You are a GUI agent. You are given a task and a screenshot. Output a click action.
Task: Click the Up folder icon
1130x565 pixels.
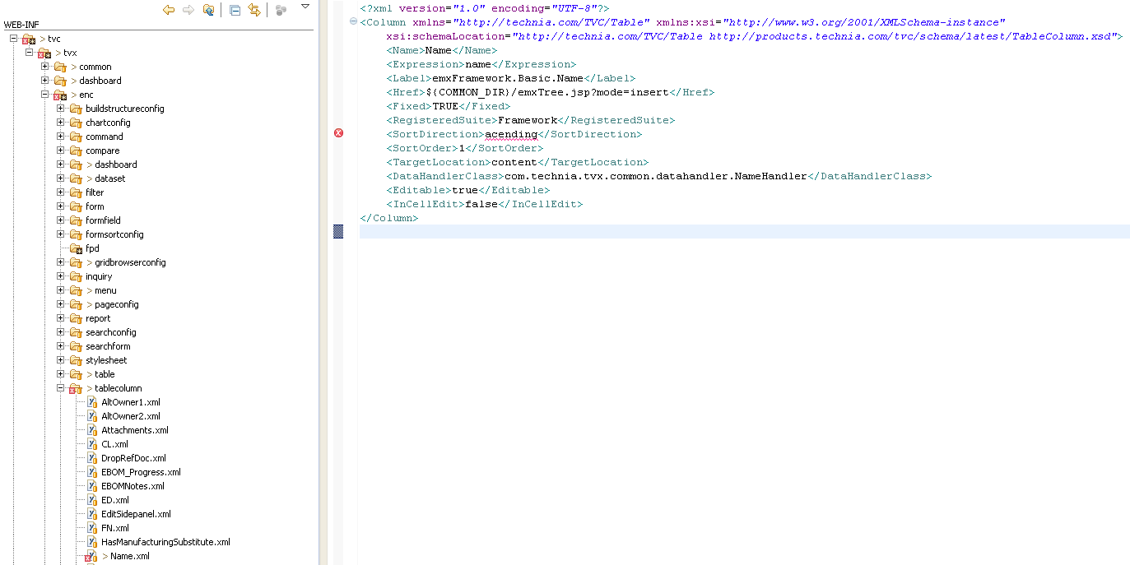tap(209, 10)
